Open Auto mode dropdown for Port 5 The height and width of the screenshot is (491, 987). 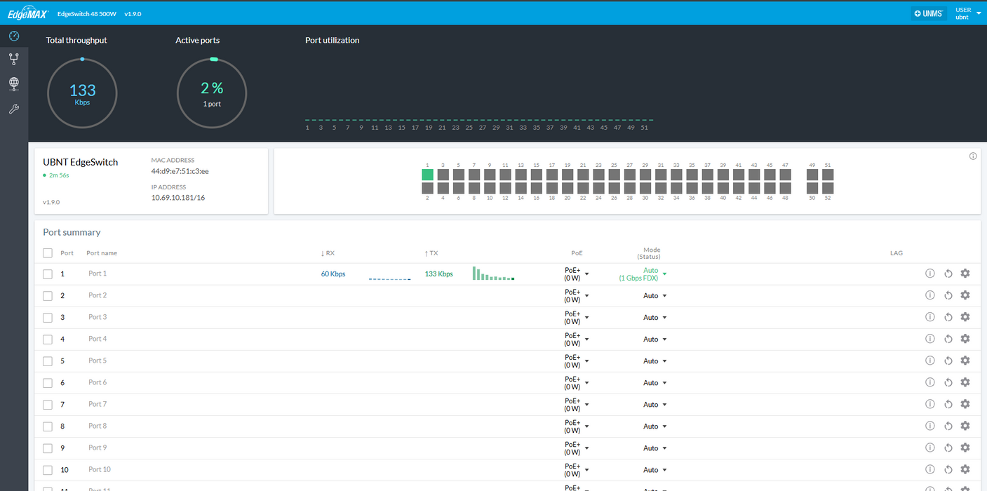tap(655, 361)
